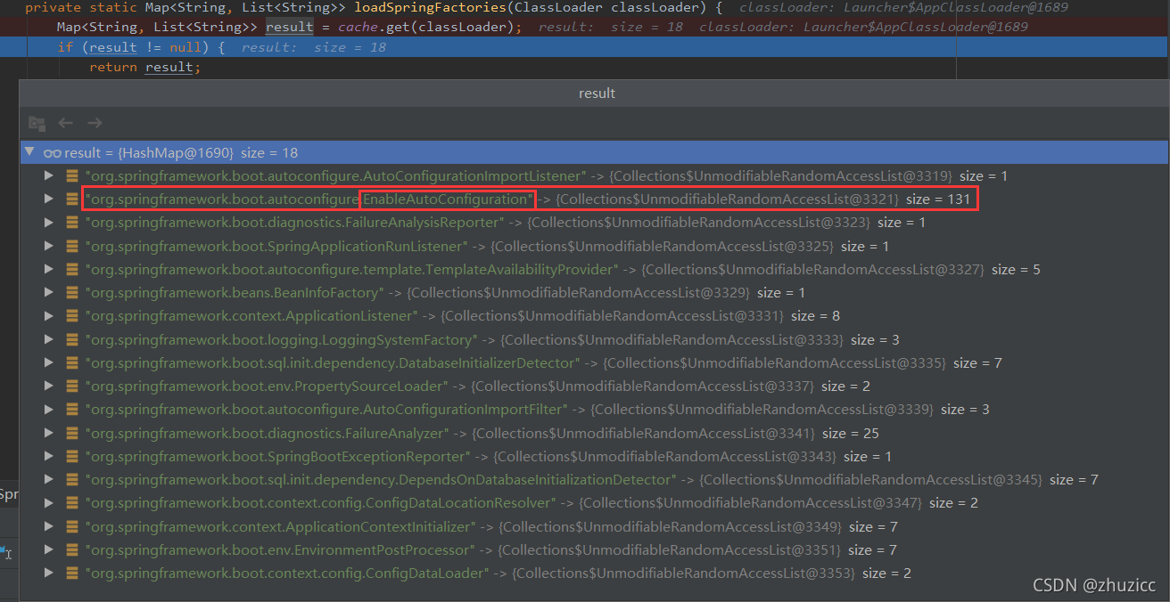
Task: Expand the EnvironmentPostProcessor entry
Action: [x=49, y=549]
